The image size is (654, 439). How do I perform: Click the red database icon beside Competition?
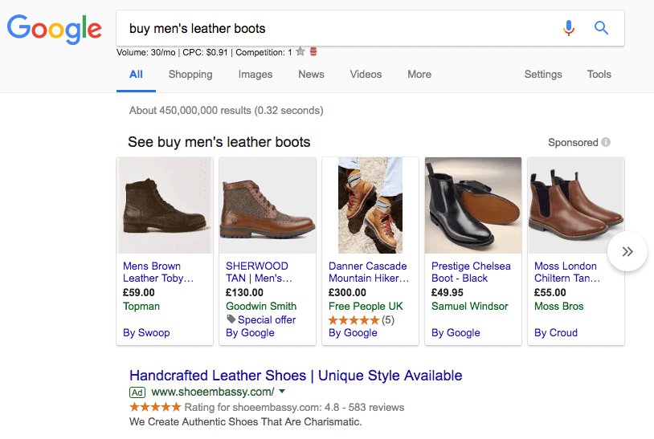[x=313, y=52]
